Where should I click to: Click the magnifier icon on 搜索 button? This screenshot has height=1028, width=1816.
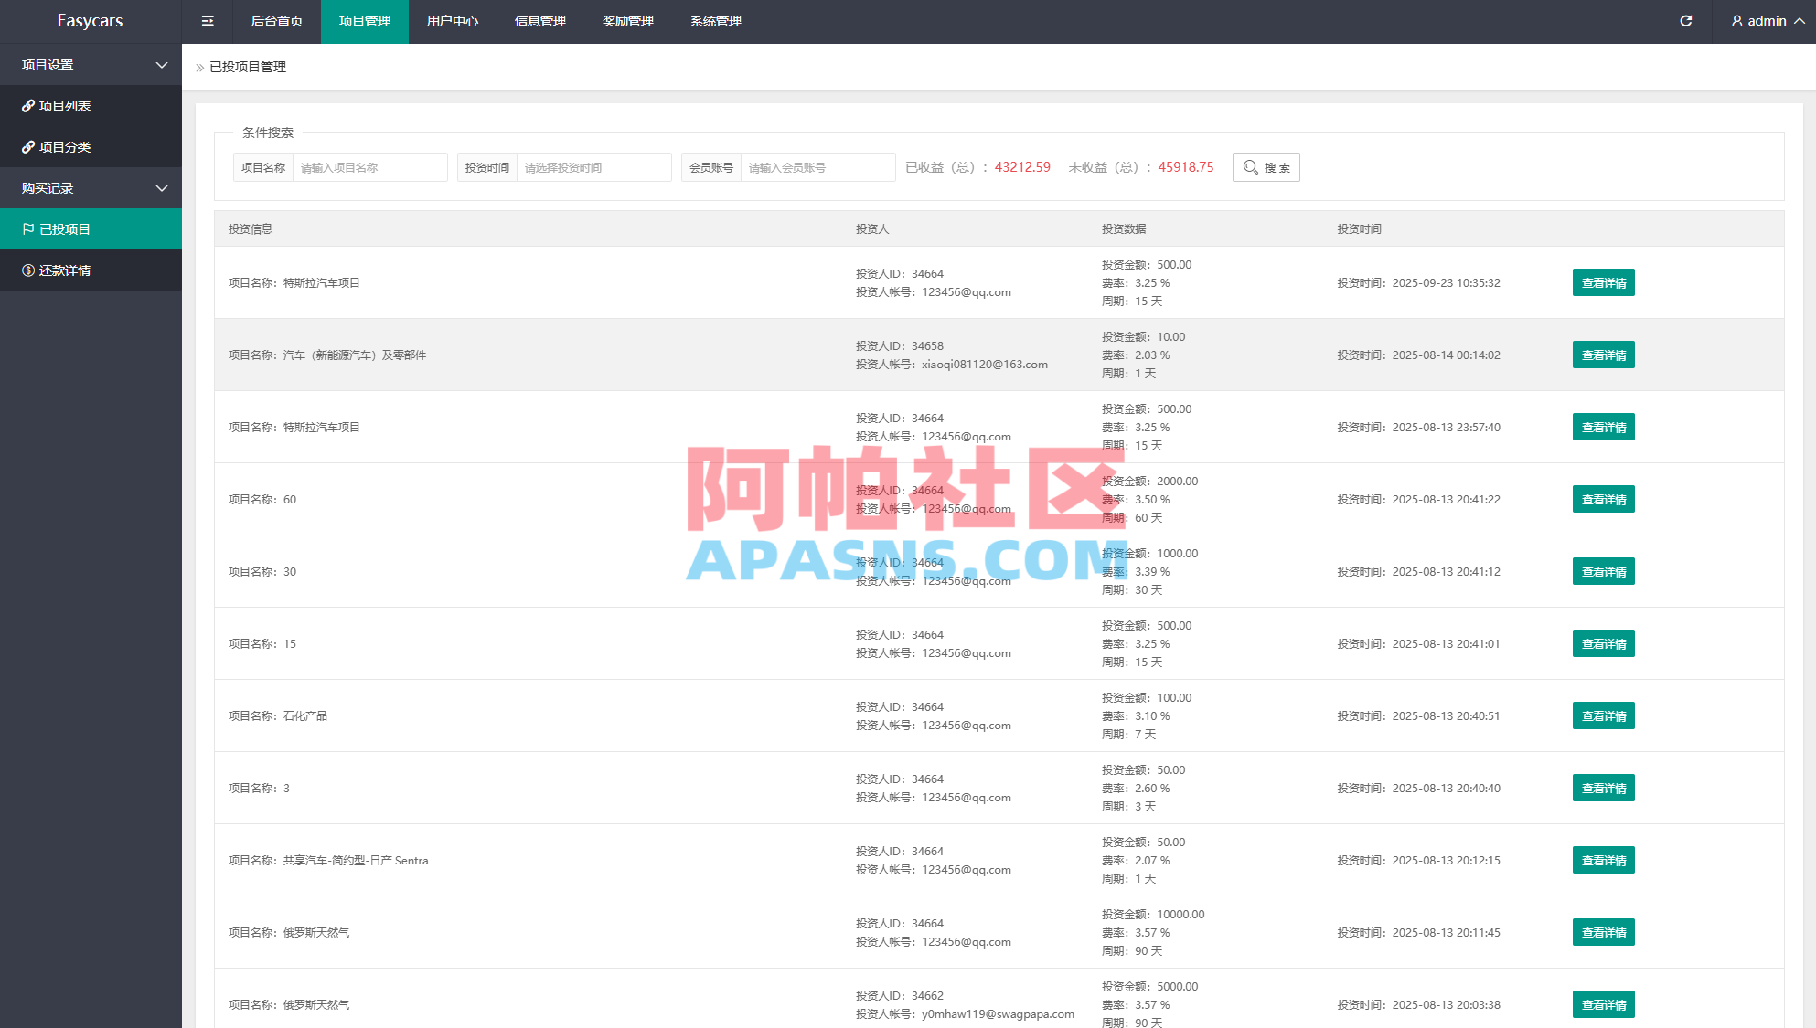click(x=1250, y=167)
